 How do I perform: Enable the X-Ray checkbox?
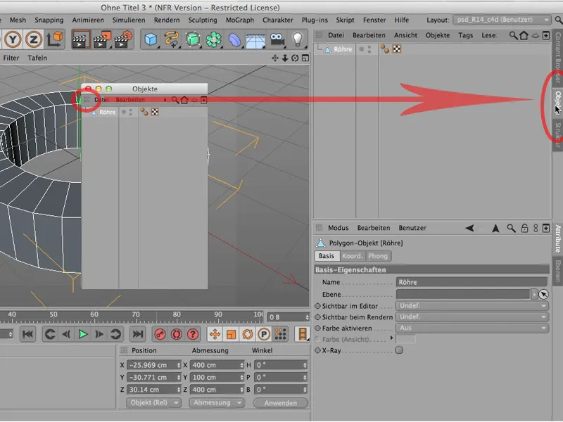coord(399,350)
